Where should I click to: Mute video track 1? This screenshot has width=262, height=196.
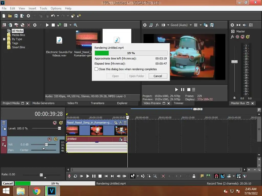pos(55,123)
